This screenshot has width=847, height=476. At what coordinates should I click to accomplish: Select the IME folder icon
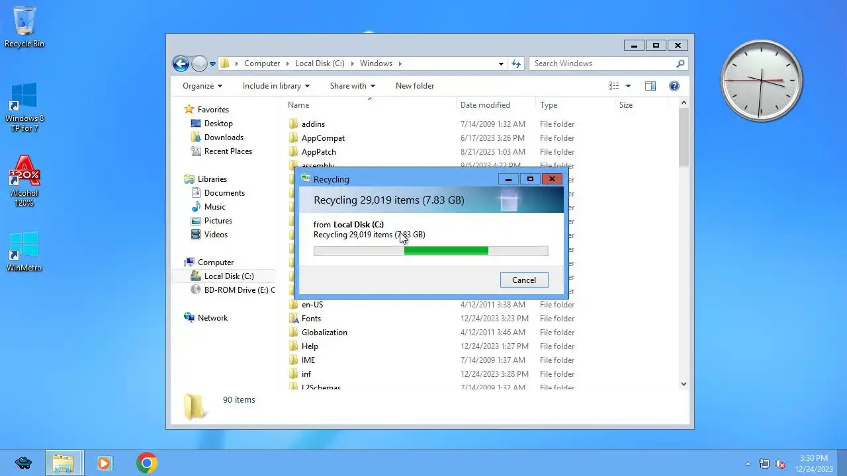294,360
